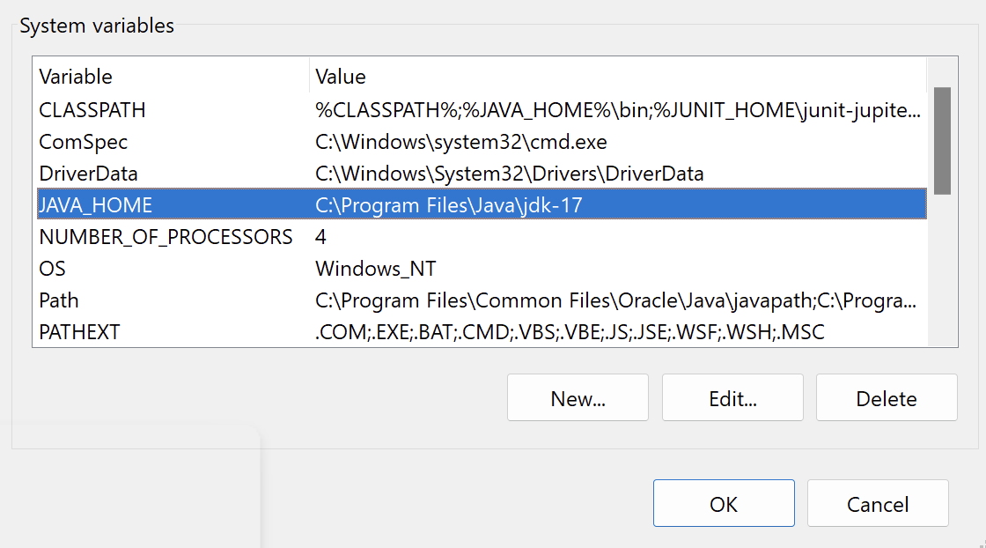
Task: Click the .COM;.EXE;.BAT extensions value
Action: point(570,331)
